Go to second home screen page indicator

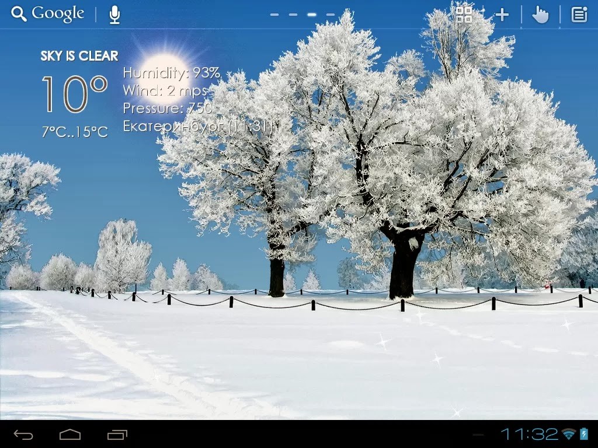coord(293,15)
